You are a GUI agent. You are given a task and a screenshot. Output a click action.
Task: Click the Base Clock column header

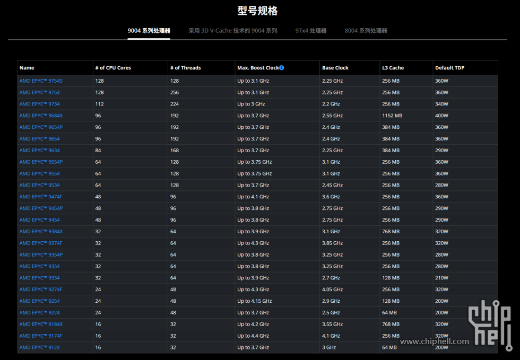pyautogui.click(x=335, y=68)
